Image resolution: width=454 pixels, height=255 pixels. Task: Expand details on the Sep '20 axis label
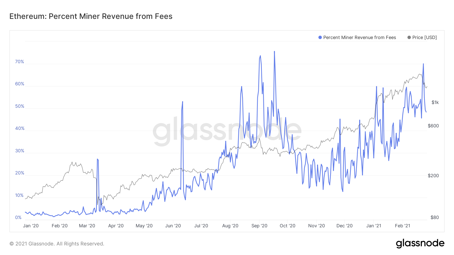pyautogui.click(x=260, y=226)
